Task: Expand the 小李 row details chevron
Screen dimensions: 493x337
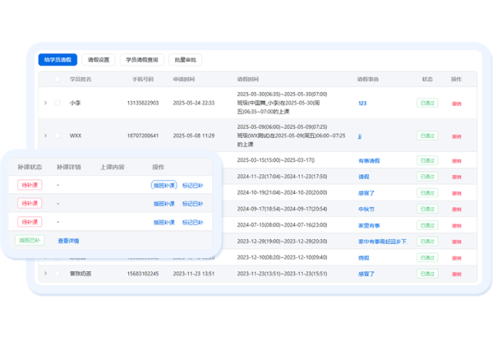Action: point(46,103)
